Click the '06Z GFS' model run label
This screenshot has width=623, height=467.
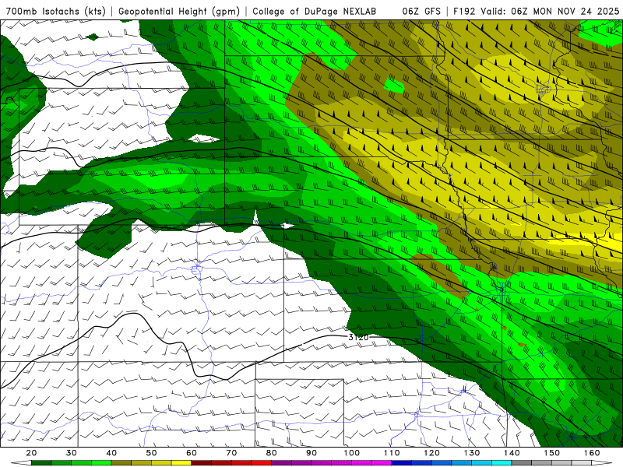421,11
